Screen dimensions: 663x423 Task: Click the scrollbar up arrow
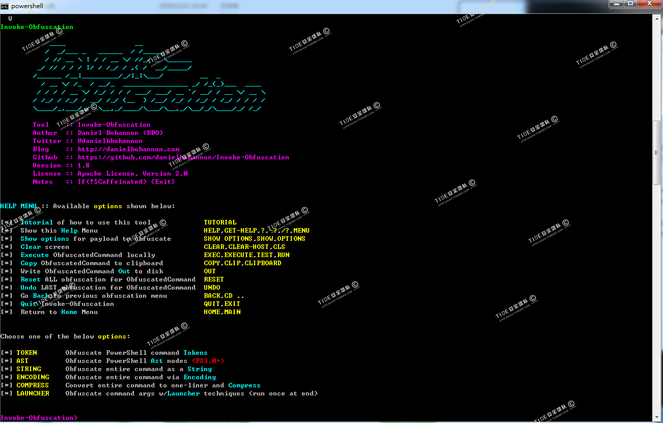657,19
